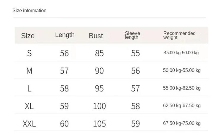The width and height of the screenshot is (222, 135).
Task: Click the 50.00 kg-55.00 kg weight cell
Action: (182, 70)
